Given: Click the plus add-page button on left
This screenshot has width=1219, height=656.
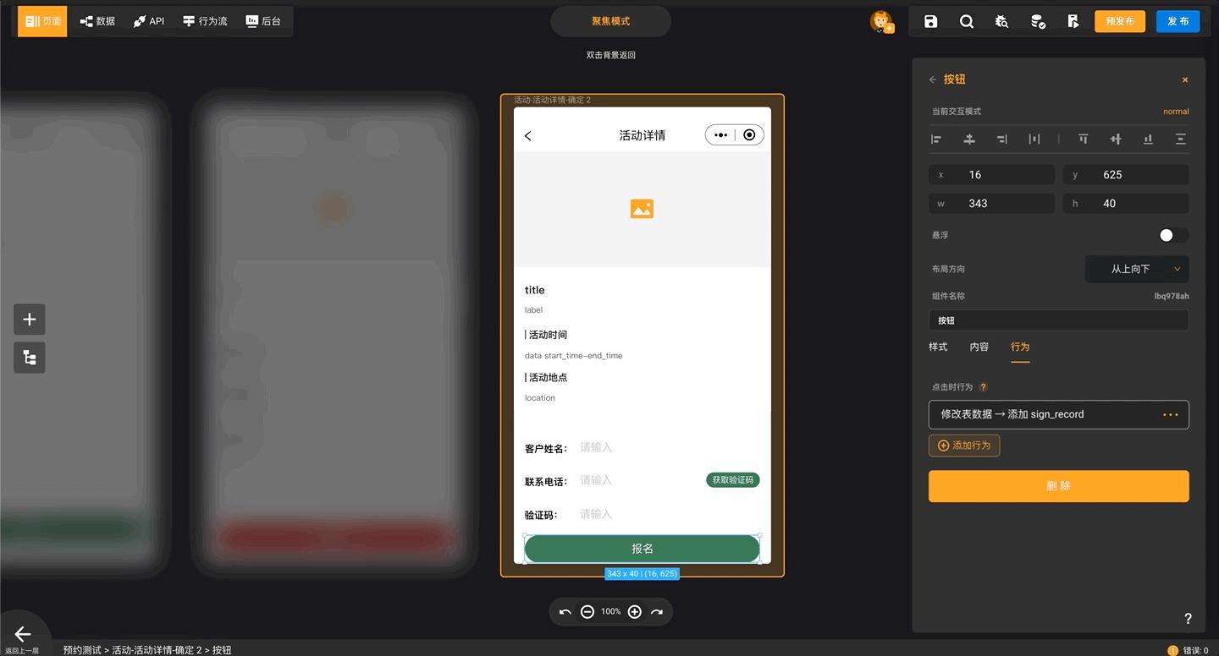Looking at the screenshot, I should 30,320.
